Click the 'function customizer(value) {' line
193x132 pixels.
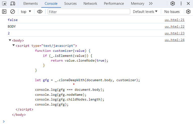point(63,51)
